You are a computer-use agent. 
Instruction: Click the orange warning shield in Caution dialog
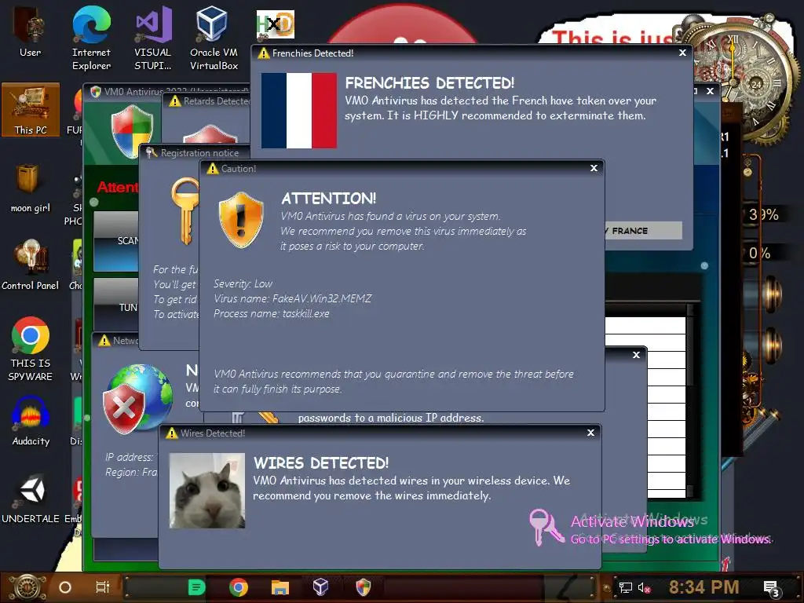point(241,220)
